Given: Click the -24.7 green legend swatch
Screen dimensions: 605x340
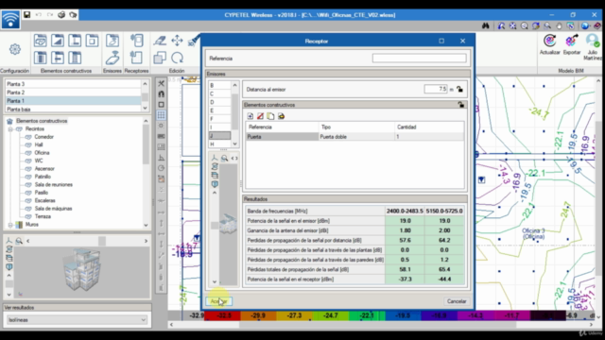Looking at the screenshot, I should (x=331, y=315).
